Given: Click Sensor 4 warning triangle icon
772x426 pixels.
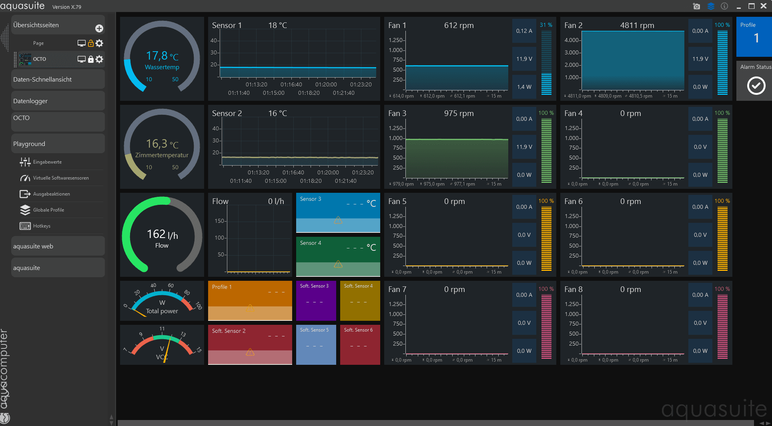Looking at the screenshot, I should click(338, 264).
